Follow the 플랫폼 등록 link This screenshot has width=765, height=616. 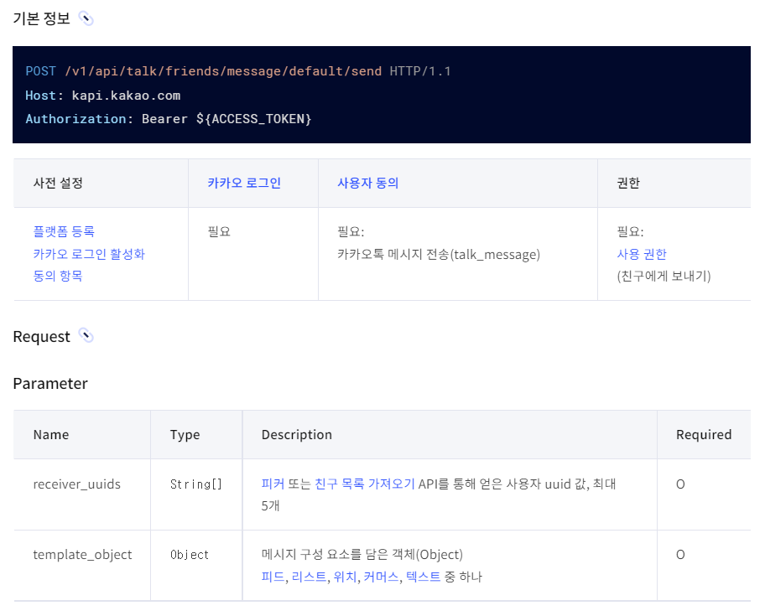pos(64,231)
